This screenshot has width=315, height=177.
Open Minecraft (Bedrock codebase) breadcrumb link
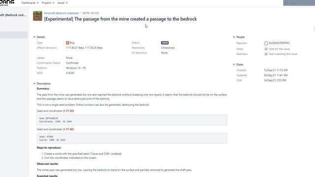pos(61,13)
